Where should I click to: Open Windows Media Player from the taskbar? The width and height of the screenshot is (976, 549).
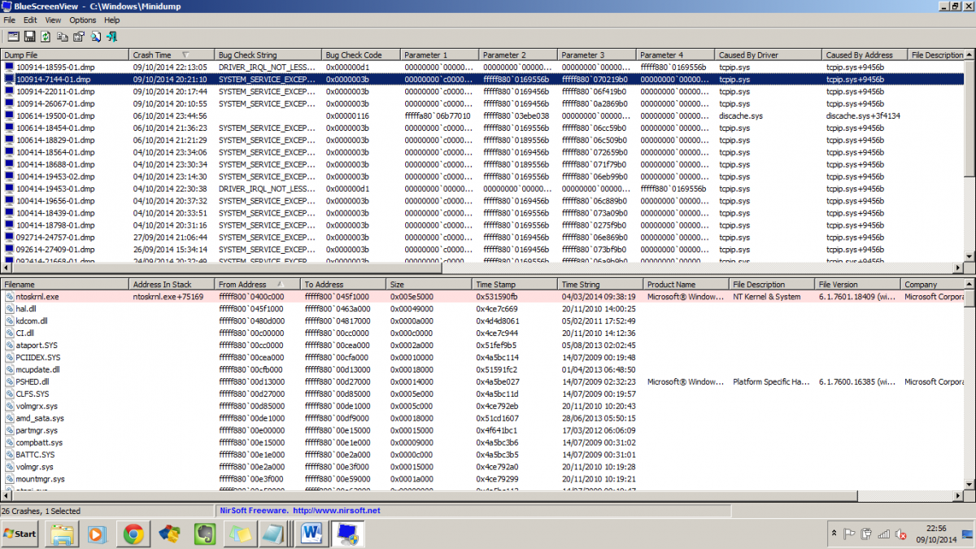(98, 534)
